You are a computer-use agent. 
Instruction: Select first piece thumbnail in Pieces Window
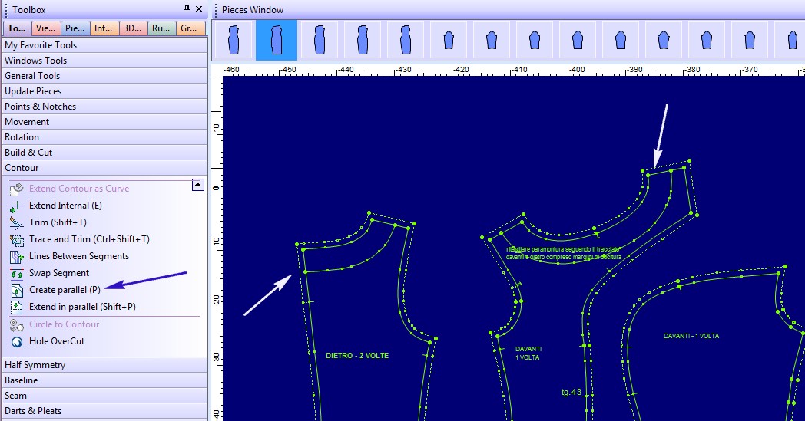coord(234,40)
